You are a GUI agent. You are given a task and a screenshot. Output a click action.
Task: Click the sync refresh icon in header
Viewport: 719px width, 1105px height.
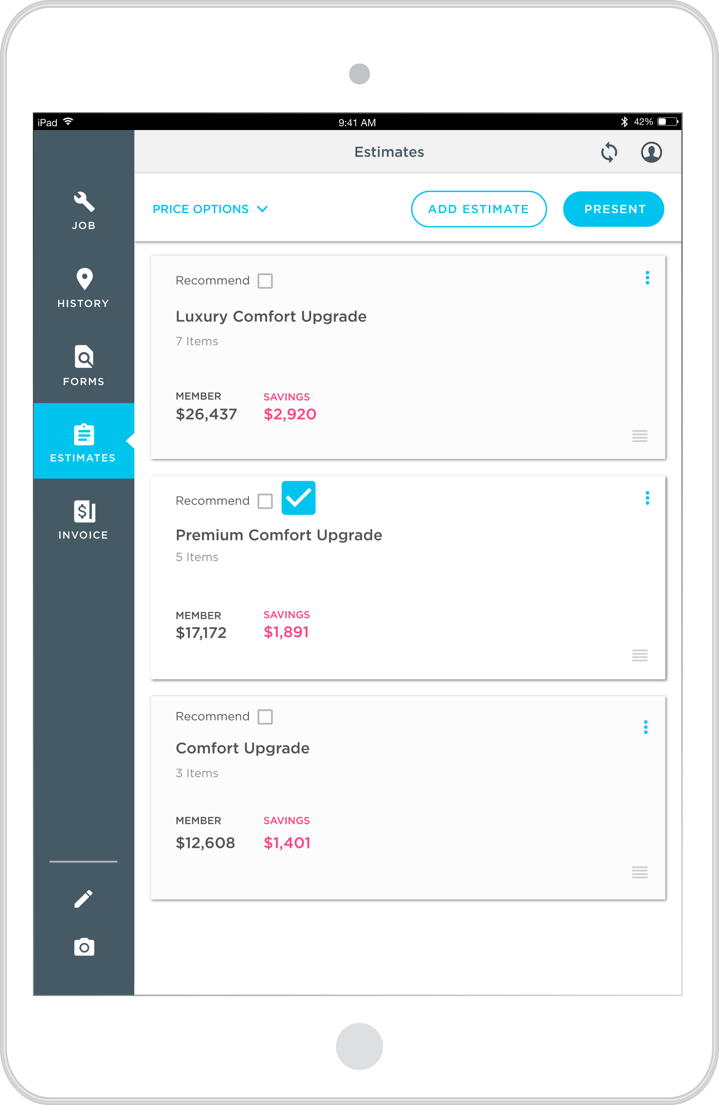click(609, 152)
